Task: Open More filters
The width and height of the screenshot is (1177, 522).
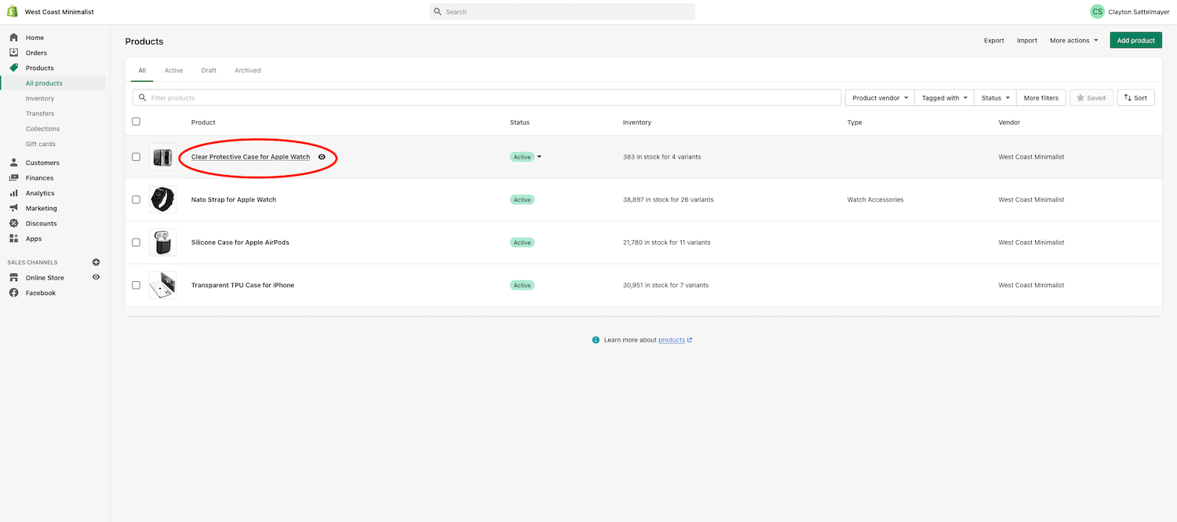Action: click(x=1041, y=98)
